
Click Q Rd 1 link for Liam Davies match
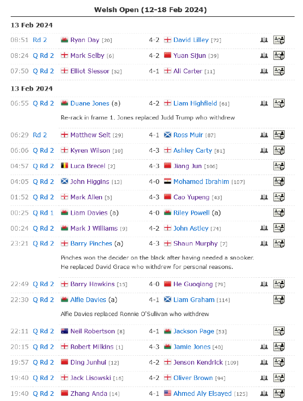(43, 212)
